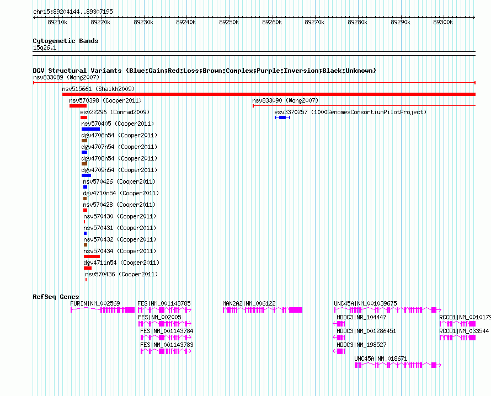Select the HDDC3|NM_198527 transcript label
Screen dimensions: 491x396
click(361, 345)
